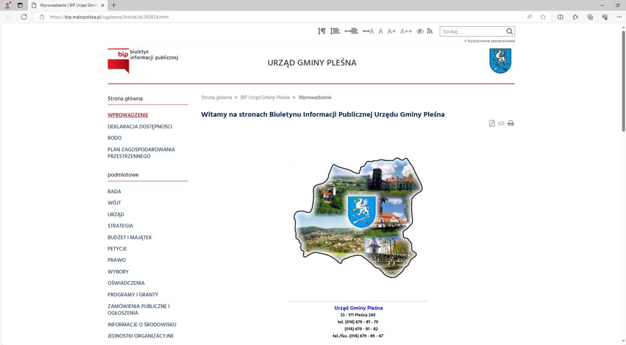Click the word spacing icon

pyautogui.click(x=351, y=31)
